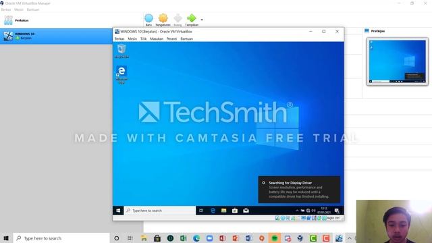This screenshot has width=432, height=243.
Task: Click Cortana circle on host taskbar
Action: tap(117, 238)
